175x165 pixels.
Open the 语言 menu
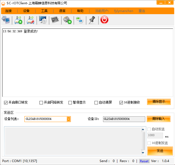(62, 11)
